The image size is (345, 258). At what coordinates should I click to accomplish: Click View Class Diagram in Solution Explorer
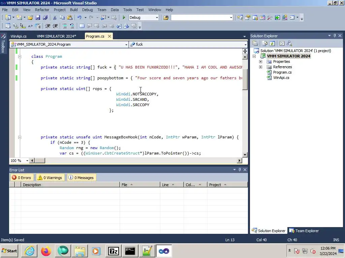[289, 43]
